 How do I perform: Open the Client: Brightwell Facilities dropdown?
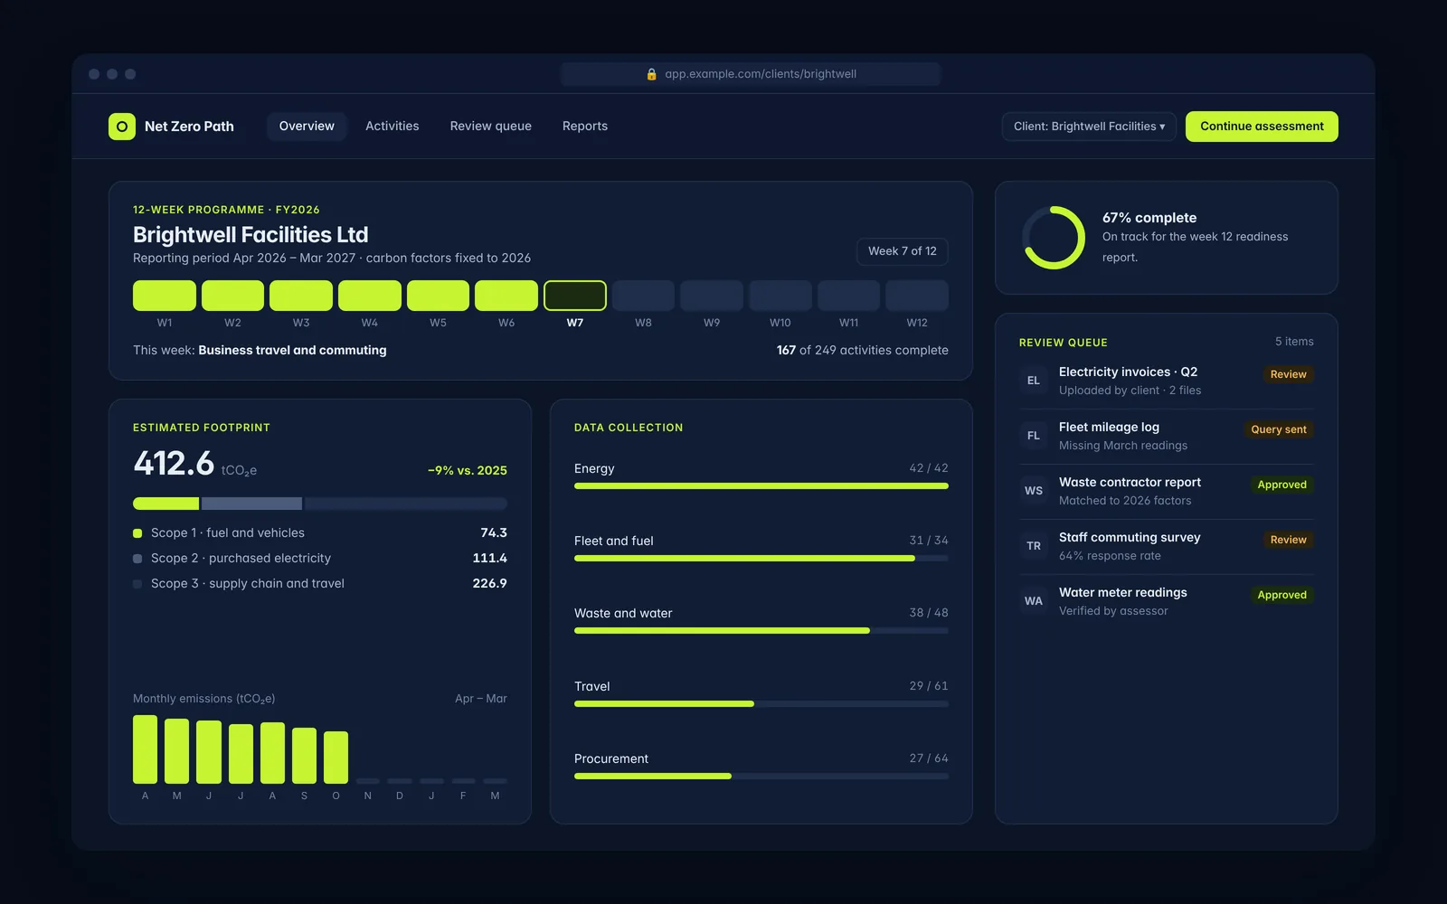[1089, 127]
